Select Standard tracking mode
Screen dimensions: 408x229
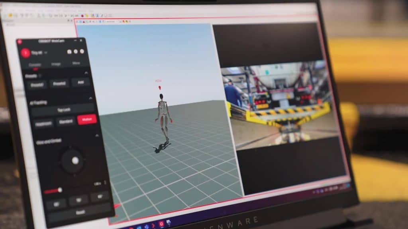coord(66,122)
